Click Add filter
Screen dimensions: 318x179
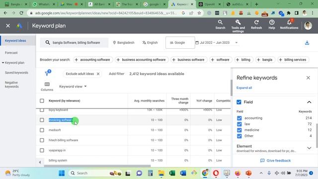coord(116,74)
